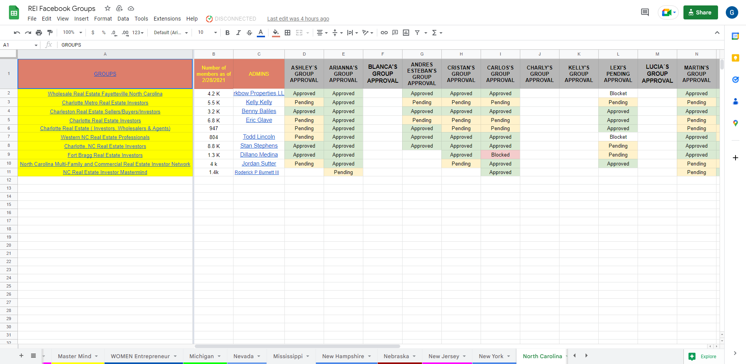Image resolution: width=746 pixels, height=364 pixels.
Task: Format as percent
Action: click(x=104, y=33)
